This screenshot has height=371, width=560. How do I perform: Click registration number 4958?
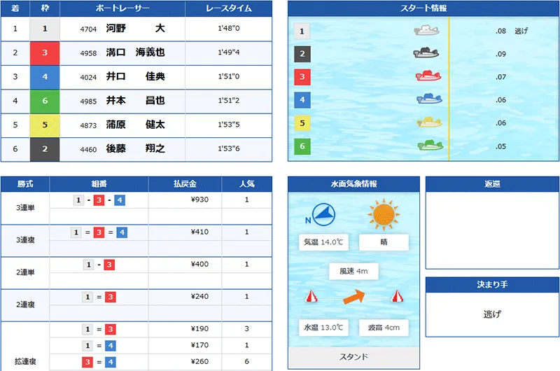88,54
